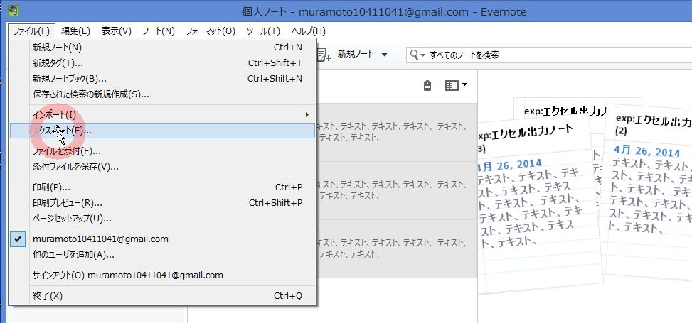Click the tag filter icon above note list
Viewport: 692px width, 323px height.
tap(427, 86)
